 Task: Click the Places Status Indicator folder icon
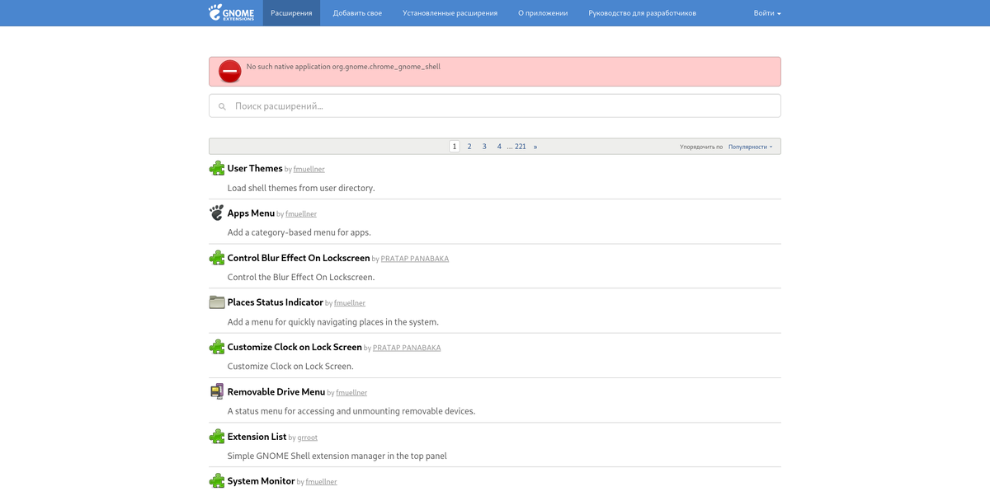pos(217,302)
